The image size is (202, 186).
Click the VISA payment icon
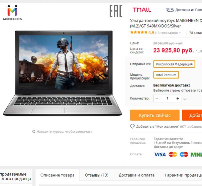click(x=160, y=155)
